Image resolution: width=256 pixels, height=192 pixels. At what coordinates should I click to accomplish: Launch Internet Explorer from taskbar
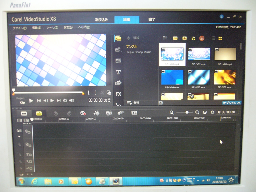(x=34, y=181)
